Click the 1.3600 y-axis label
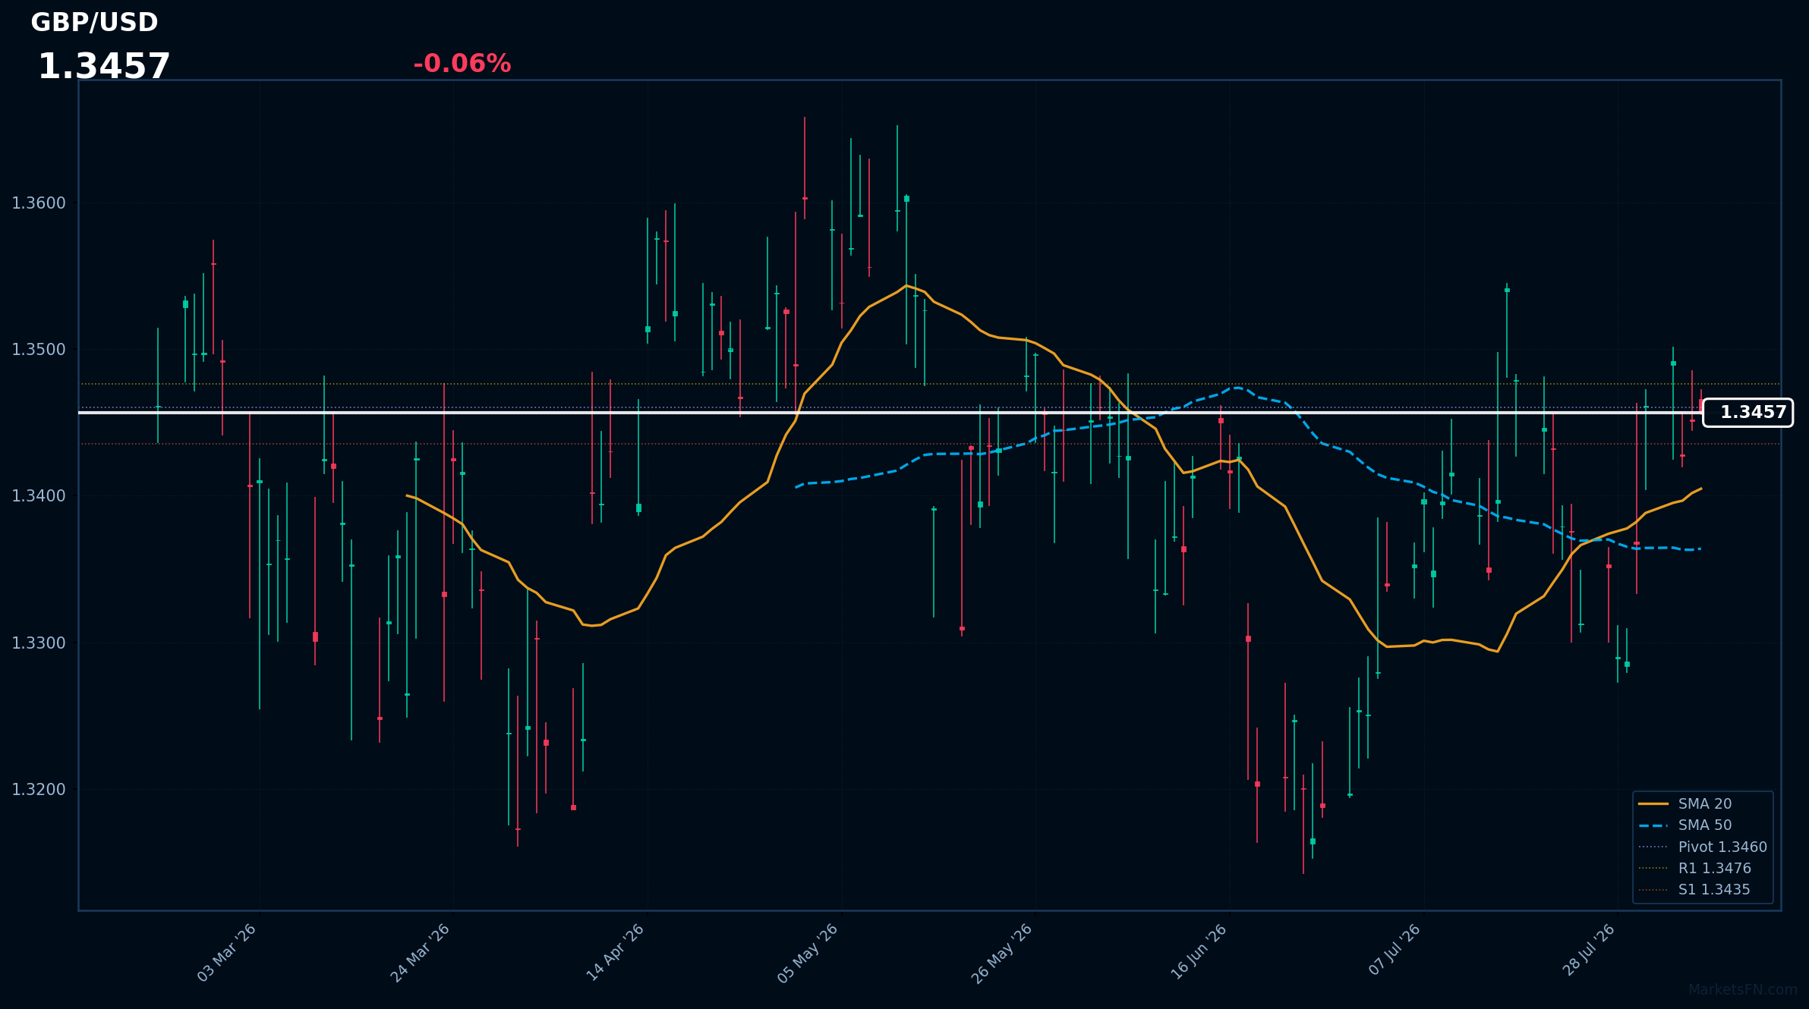 coord(39,203)
